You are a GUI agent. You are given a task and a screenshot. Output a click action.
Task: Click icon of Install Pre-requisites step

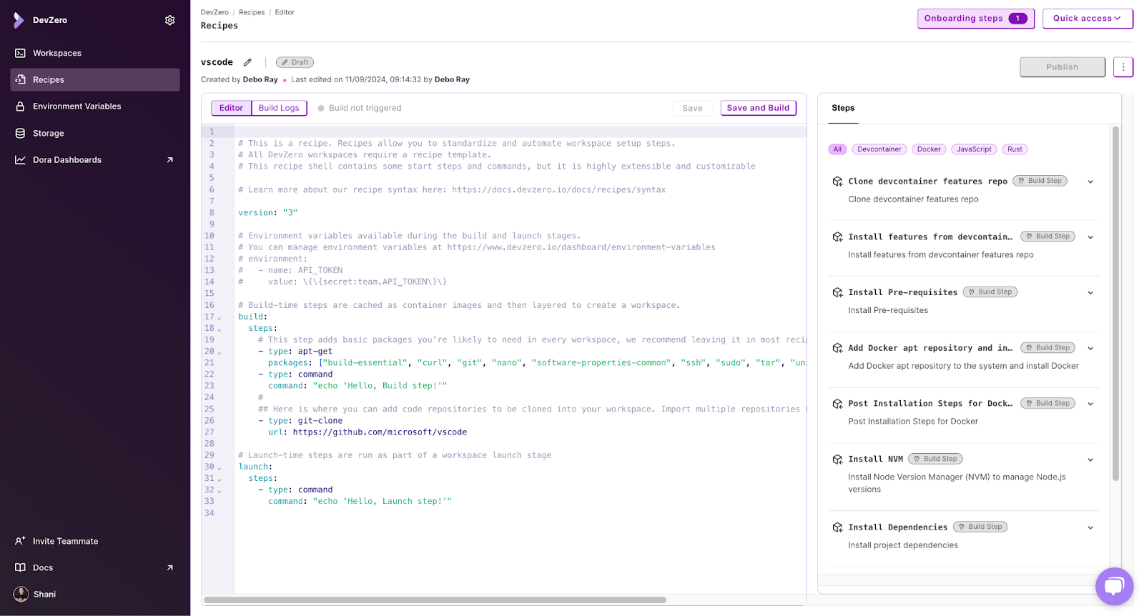pyautogui.click(x=837, y=292)
